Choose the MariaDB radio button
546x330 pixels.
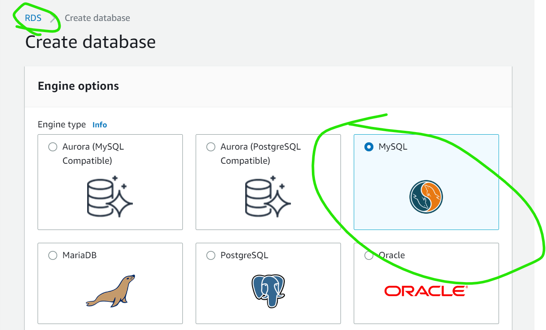pos(53,256)
